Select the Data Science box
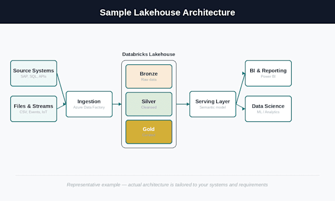335x201 pixels. coord(268,109)
